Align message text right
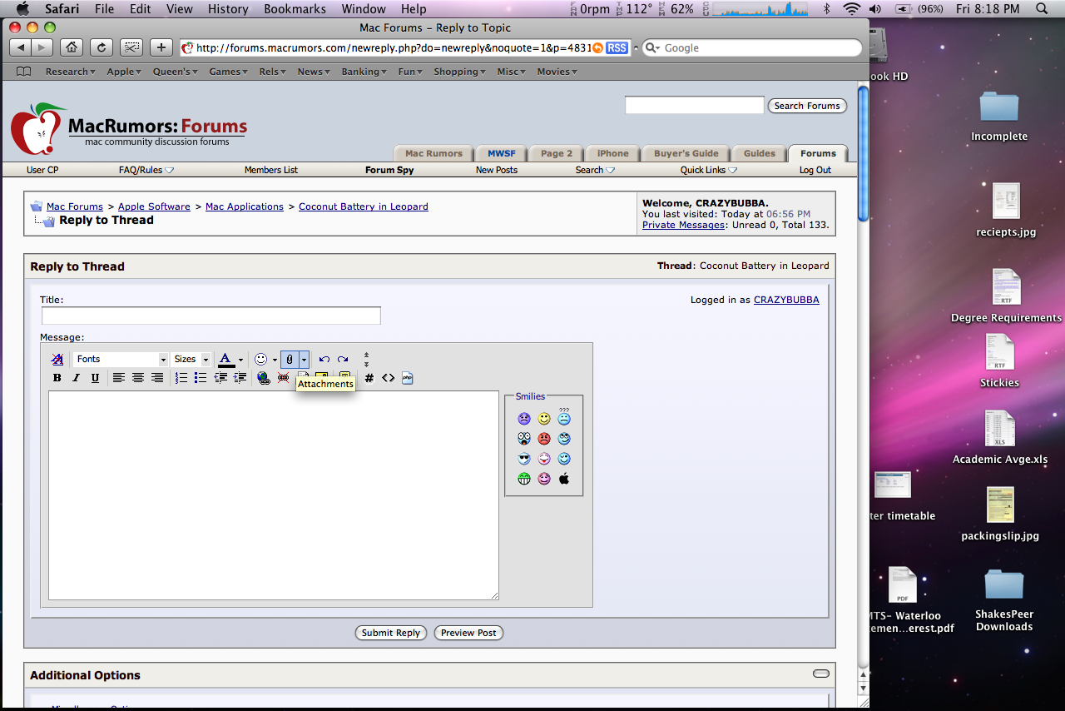The image size is (1065, 711). coord(157,378)
